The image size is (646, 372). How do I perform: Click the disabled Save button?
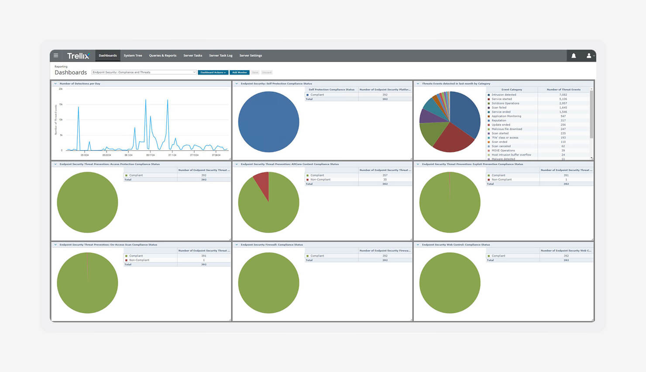(x=255, y=72)
